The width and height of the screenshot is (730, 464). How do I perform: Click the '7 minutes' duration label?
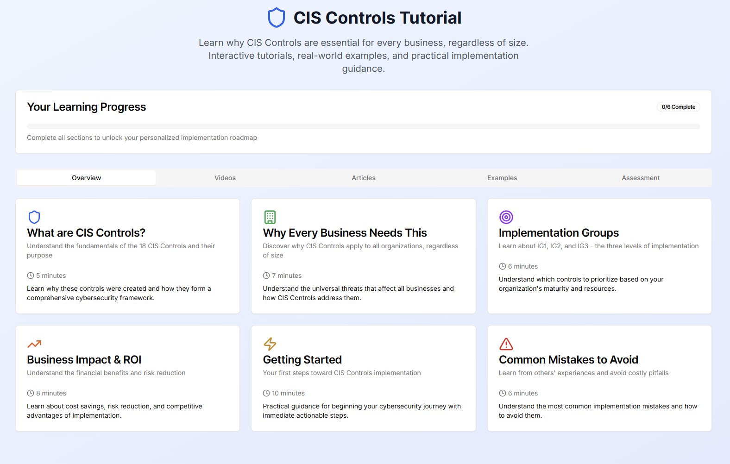(x=287, y=276)
